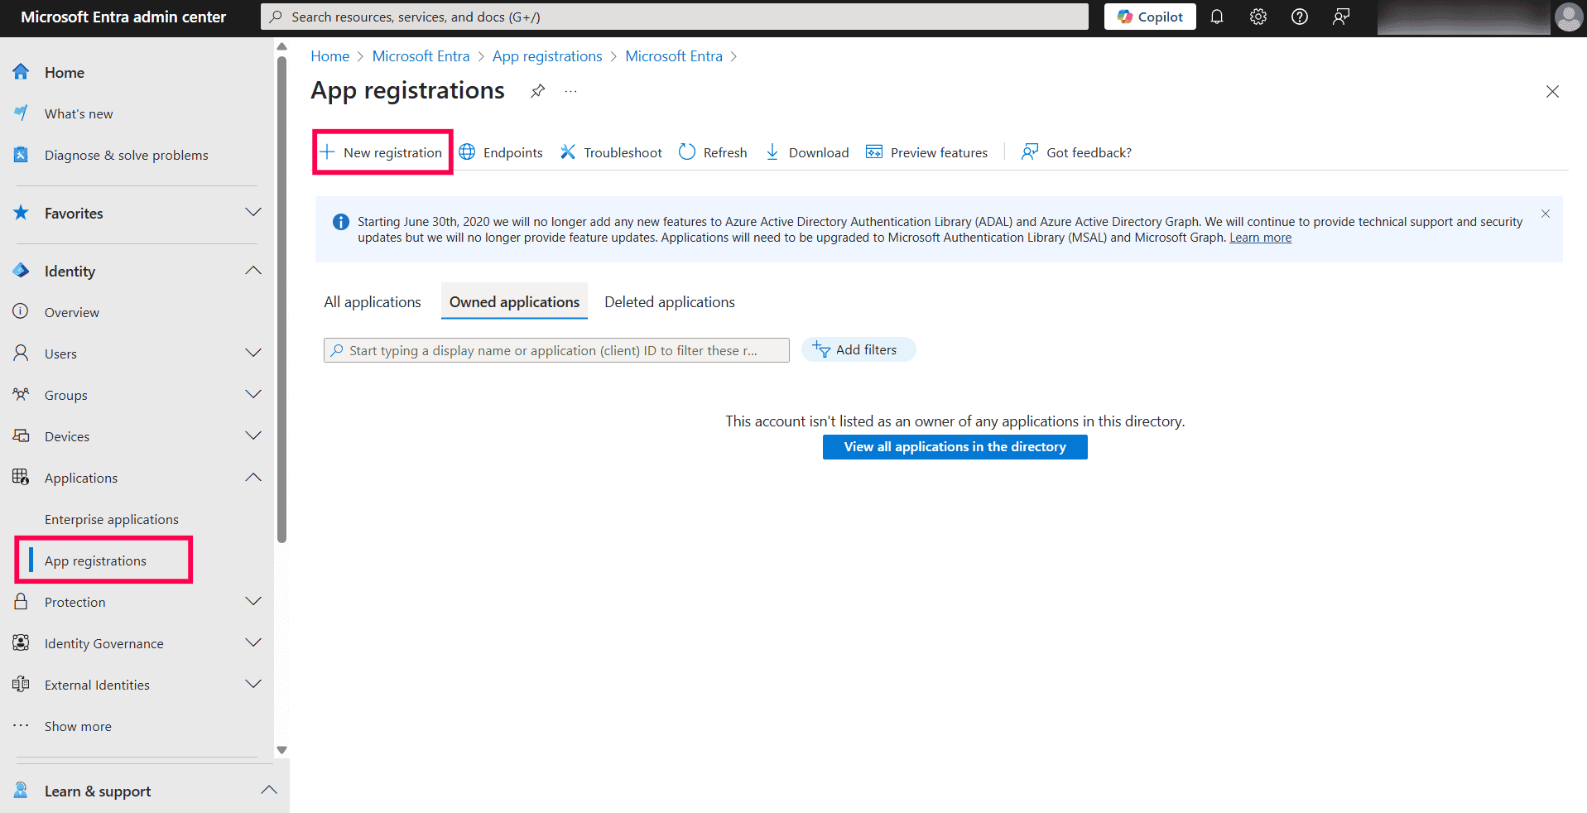Open the Copilot button
The width and height of the screenshot is (1587, 813).
pyautogui.click(x=1150, y=17)
